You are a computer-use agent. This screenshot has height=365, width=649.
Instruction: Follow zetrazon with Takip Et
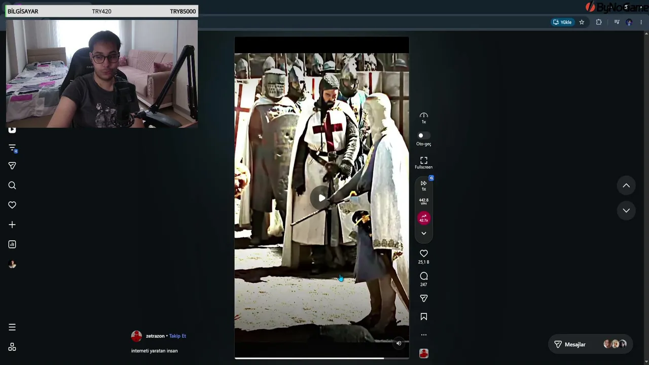click(x=177, y=336)
